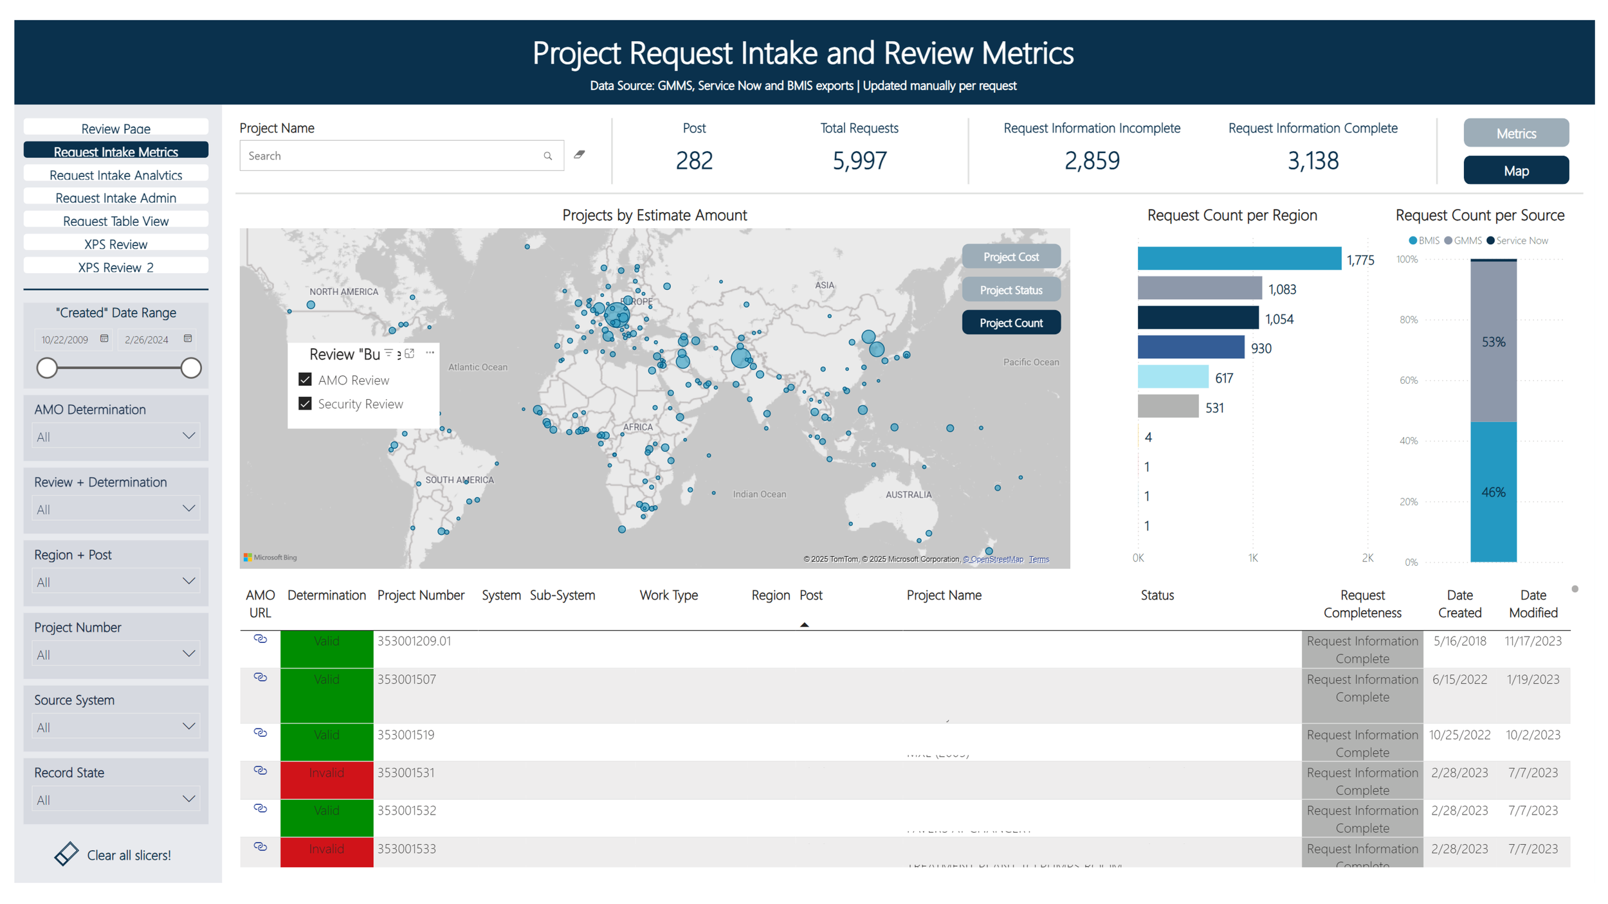Click focus mode icon on Review slicer
The image size is (1608, 904).
410,353
